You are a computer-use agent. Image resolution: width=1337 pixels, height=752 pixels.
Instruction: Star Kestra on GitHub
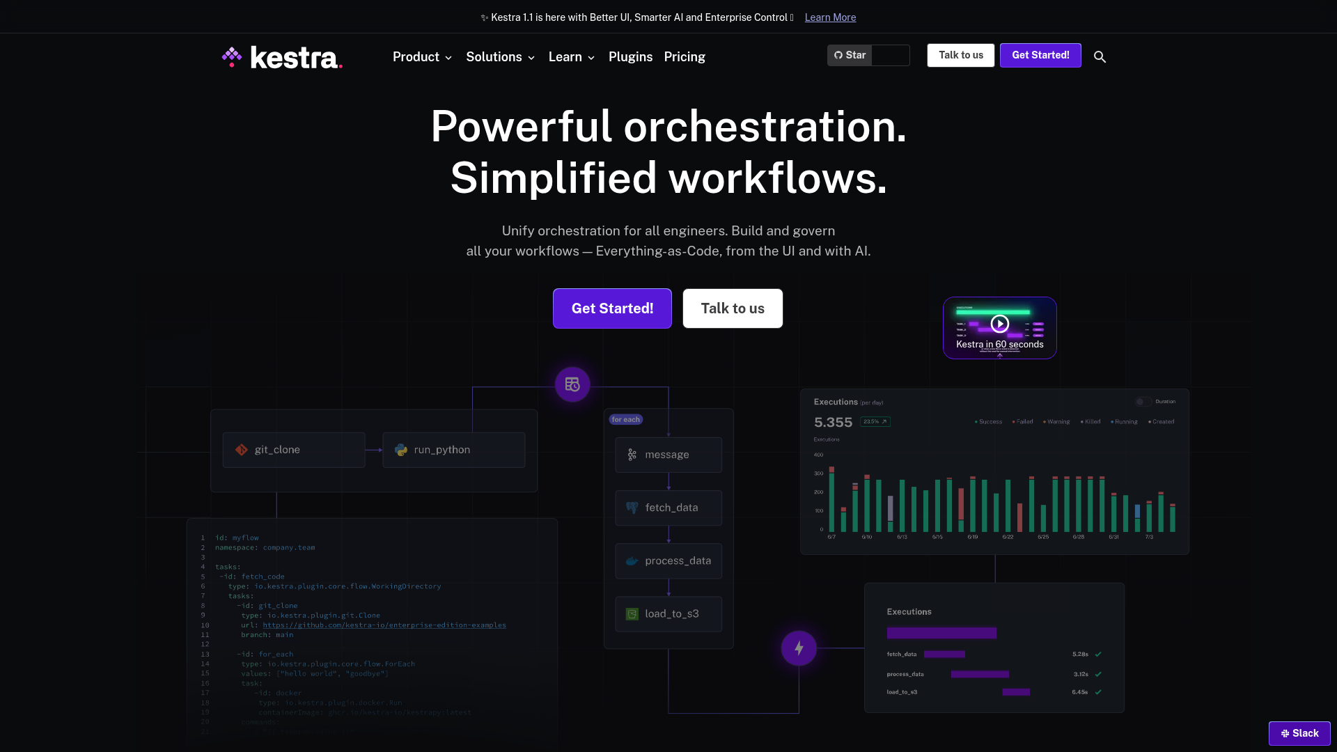(x=850, y=55)
